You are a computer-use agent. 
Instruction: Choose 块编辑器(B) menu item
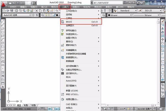pyautogui.click(x=81, y=50)
